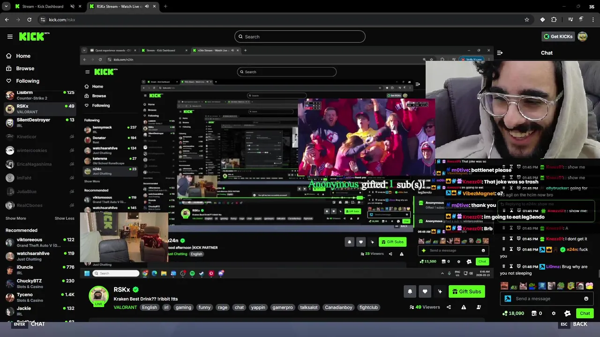The image size is (600, 337).
Task: Open recommended channel iDuncle
Action: tap(40, 270)
